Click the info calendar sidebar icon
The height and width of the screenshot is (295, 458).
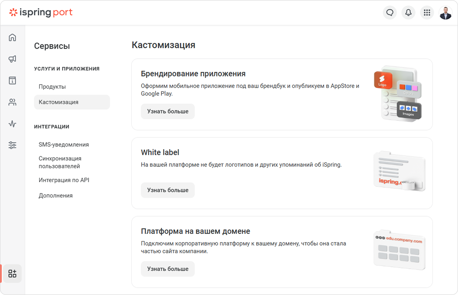pos(12,81)
